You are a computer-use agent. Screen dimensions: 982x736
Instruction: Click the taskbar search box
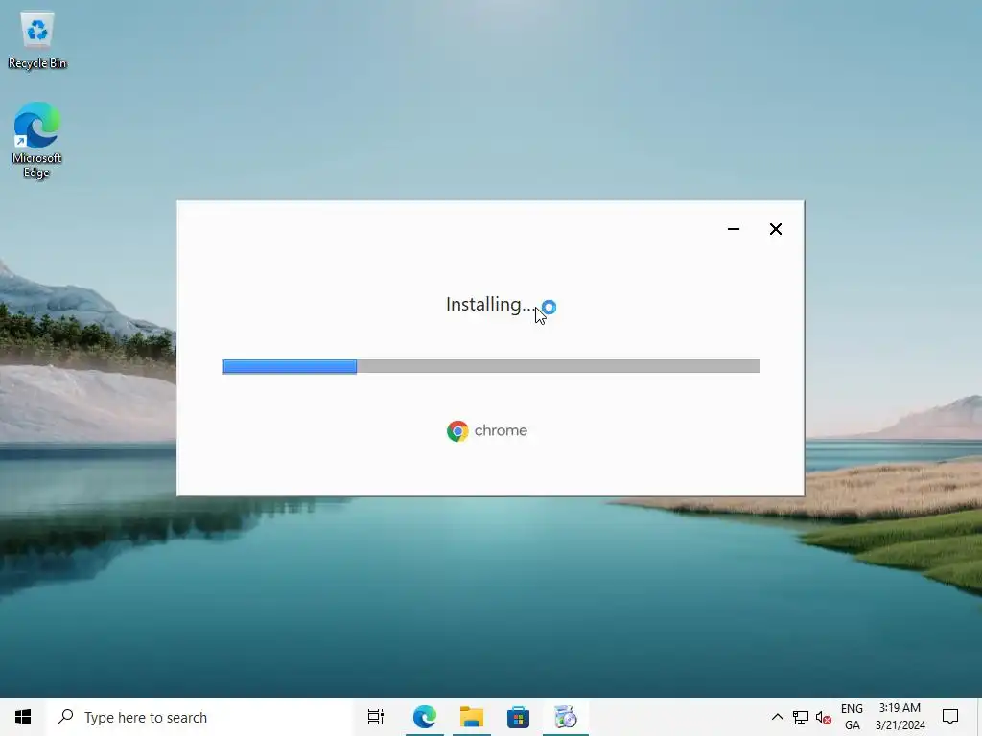(199, 717)
